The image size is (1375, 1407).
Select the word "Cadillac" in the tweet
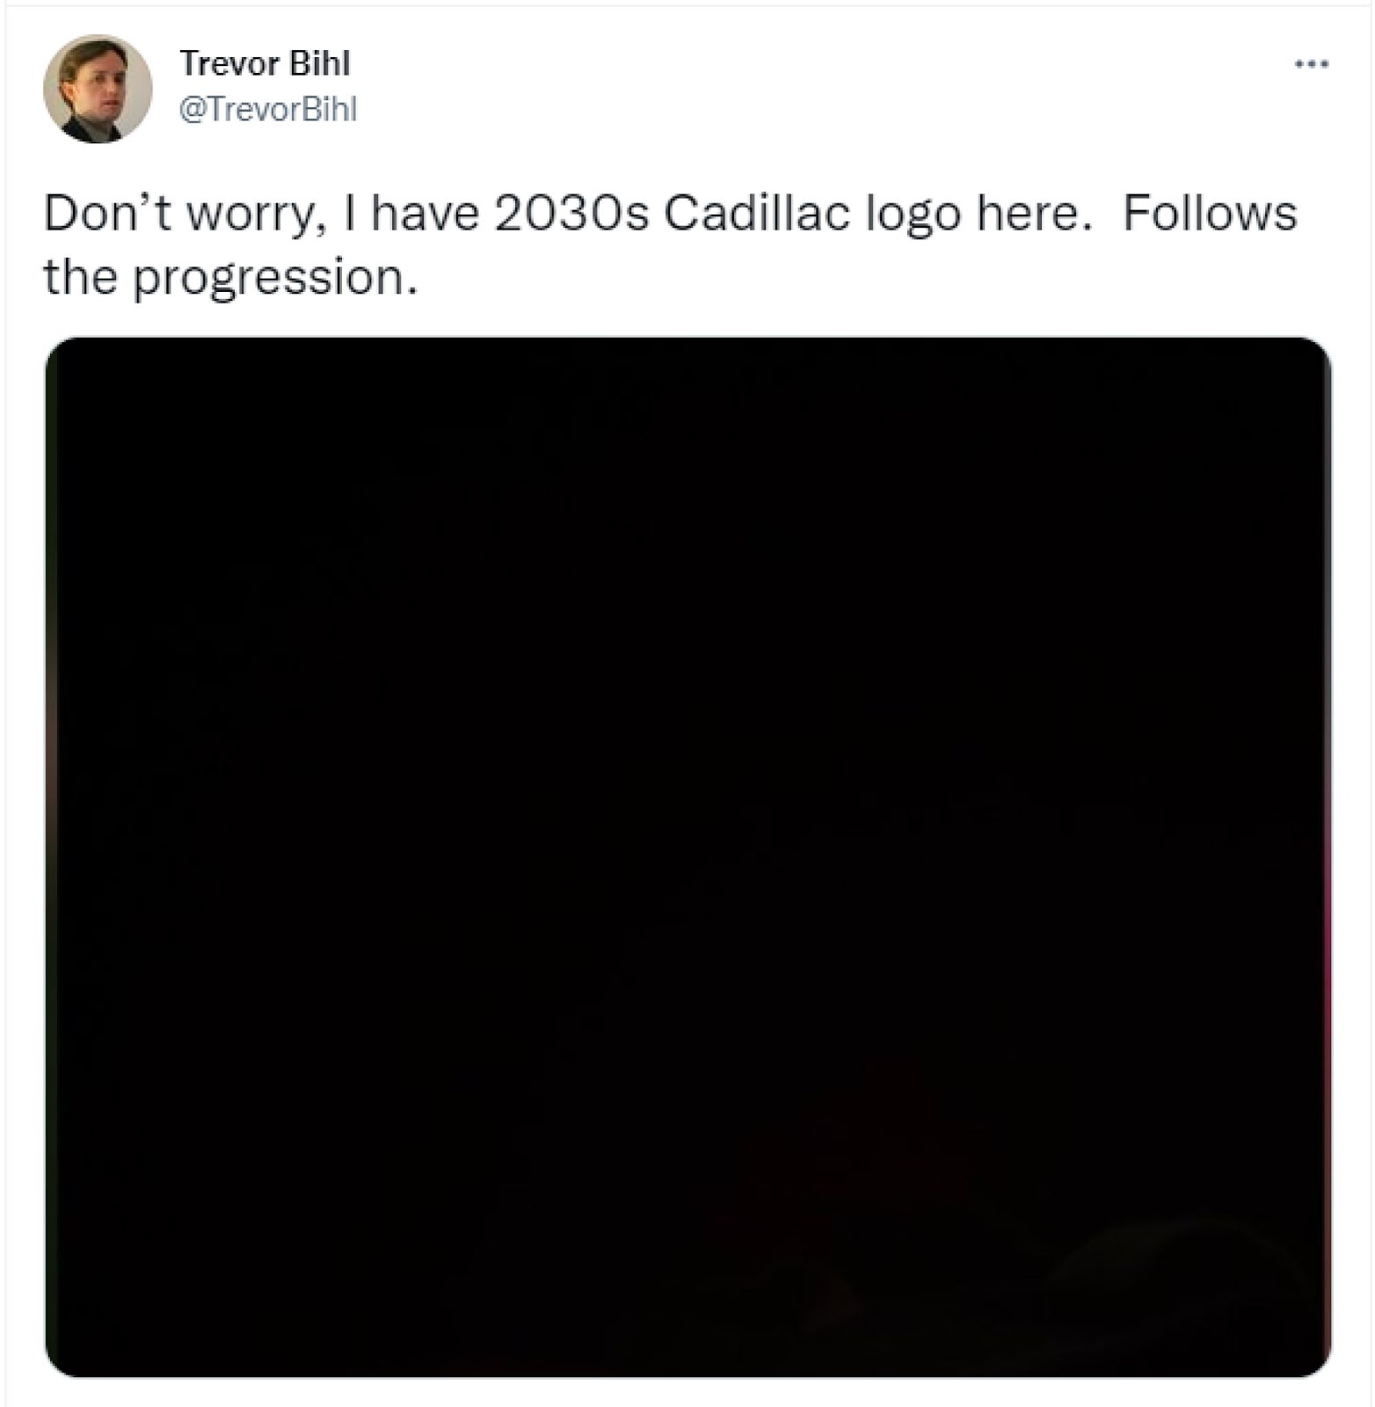756,214
